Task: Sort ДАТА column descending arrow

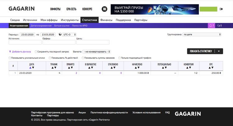Action: pos(33,68)
